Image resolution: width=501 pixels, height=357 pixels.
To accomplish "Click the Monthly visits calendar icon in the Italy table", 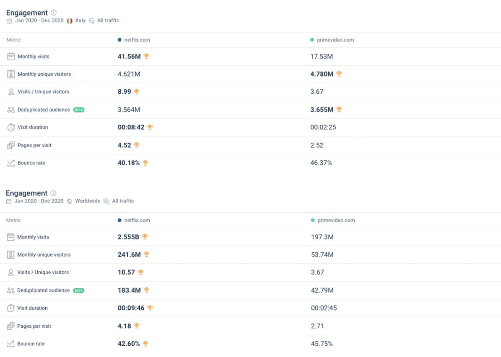I will tap(11, 57).
